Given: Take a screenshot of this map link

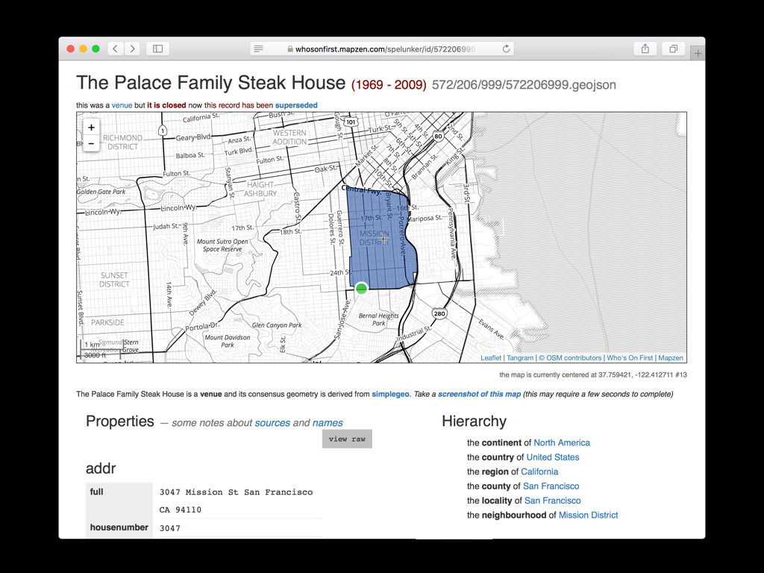Looking at the screenshot, I should [x=479, y=394].
